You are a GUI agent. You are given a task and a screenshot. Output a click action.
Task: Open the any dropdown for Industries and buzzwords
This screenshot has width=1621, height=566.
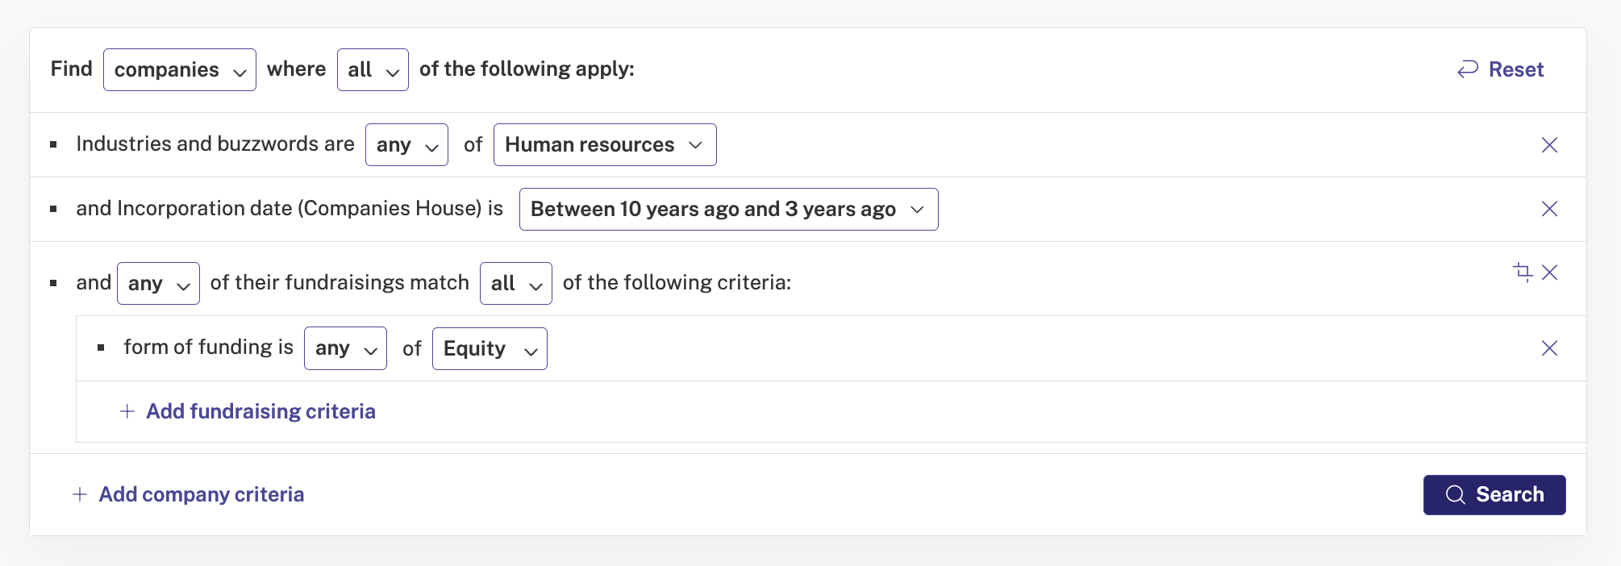[406, 145]
